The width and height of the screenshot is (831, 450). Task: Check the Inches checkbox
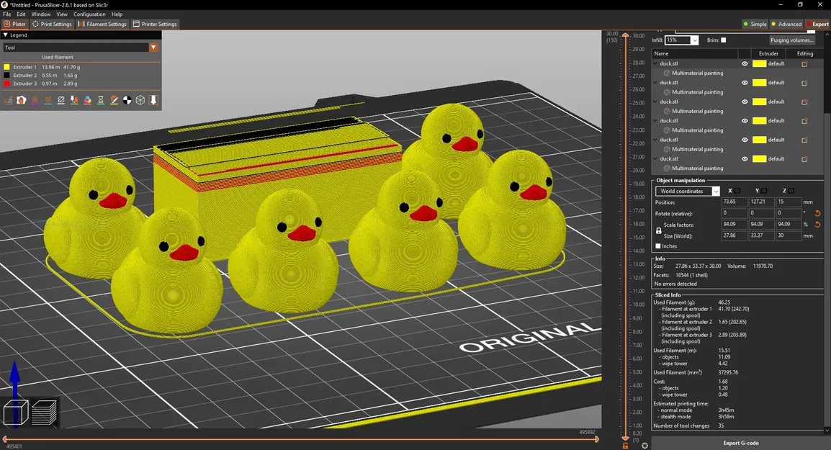coord(658,246)
